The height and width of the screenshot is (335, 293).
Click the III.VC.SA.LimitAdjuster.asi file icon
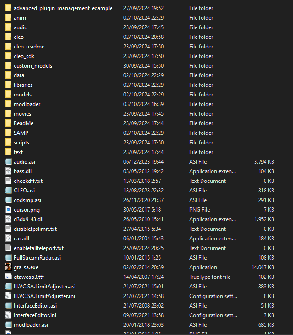(8, 286)
